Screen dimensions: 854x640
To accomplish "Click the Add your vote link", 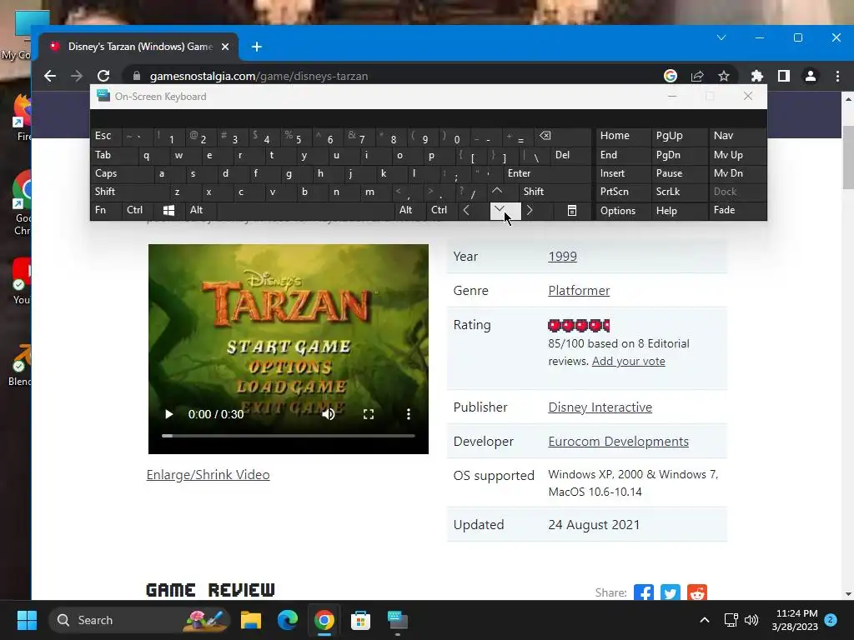I will (x=629, y=362).
